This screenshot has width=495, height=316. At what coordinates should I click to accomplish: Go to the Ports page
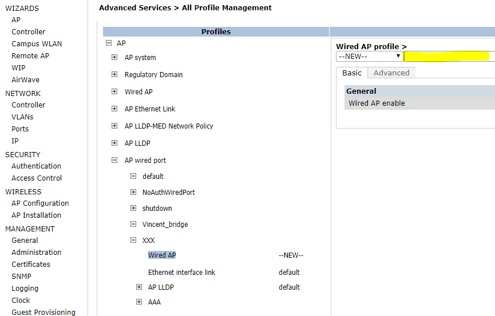pos(20,129)
